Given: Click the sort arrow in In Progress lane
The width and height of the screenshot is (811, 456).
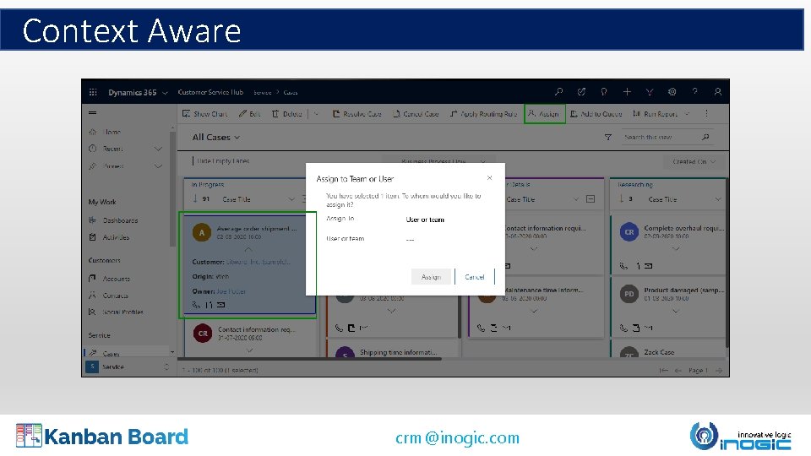Looking at the screenshot, I should pos(195,198).
